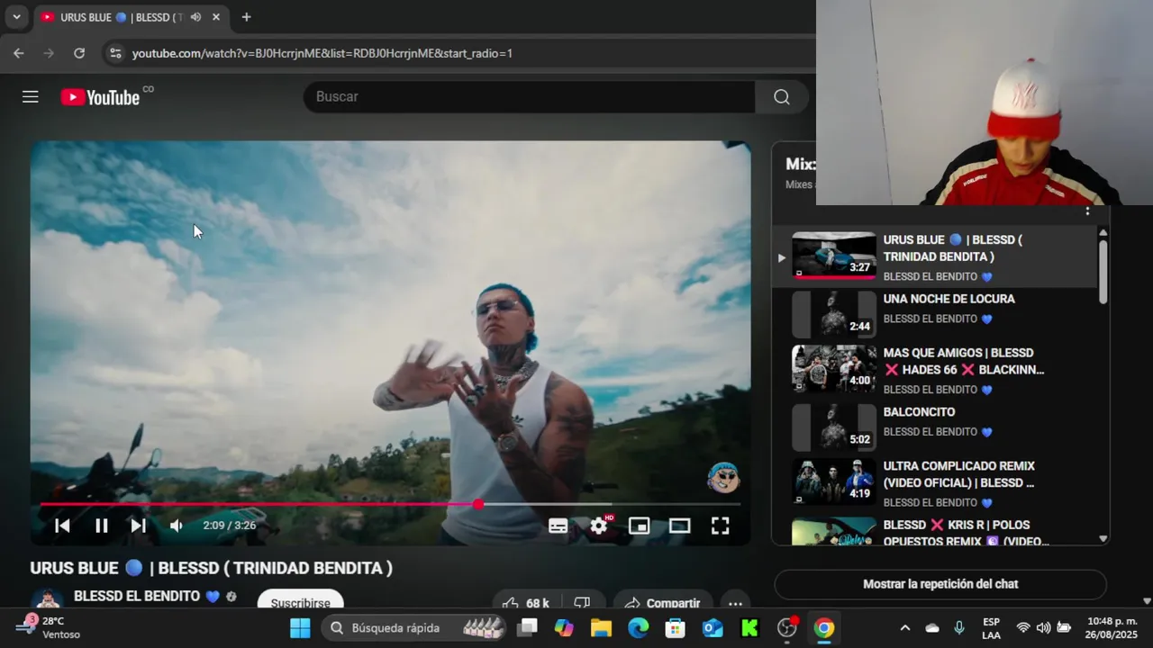Open player settings gear

tap(599, 526)
